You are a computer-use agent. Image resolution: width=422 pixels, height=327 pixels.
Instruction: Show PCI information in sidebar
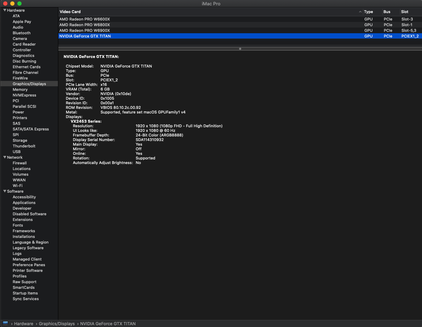pos(16,101)
